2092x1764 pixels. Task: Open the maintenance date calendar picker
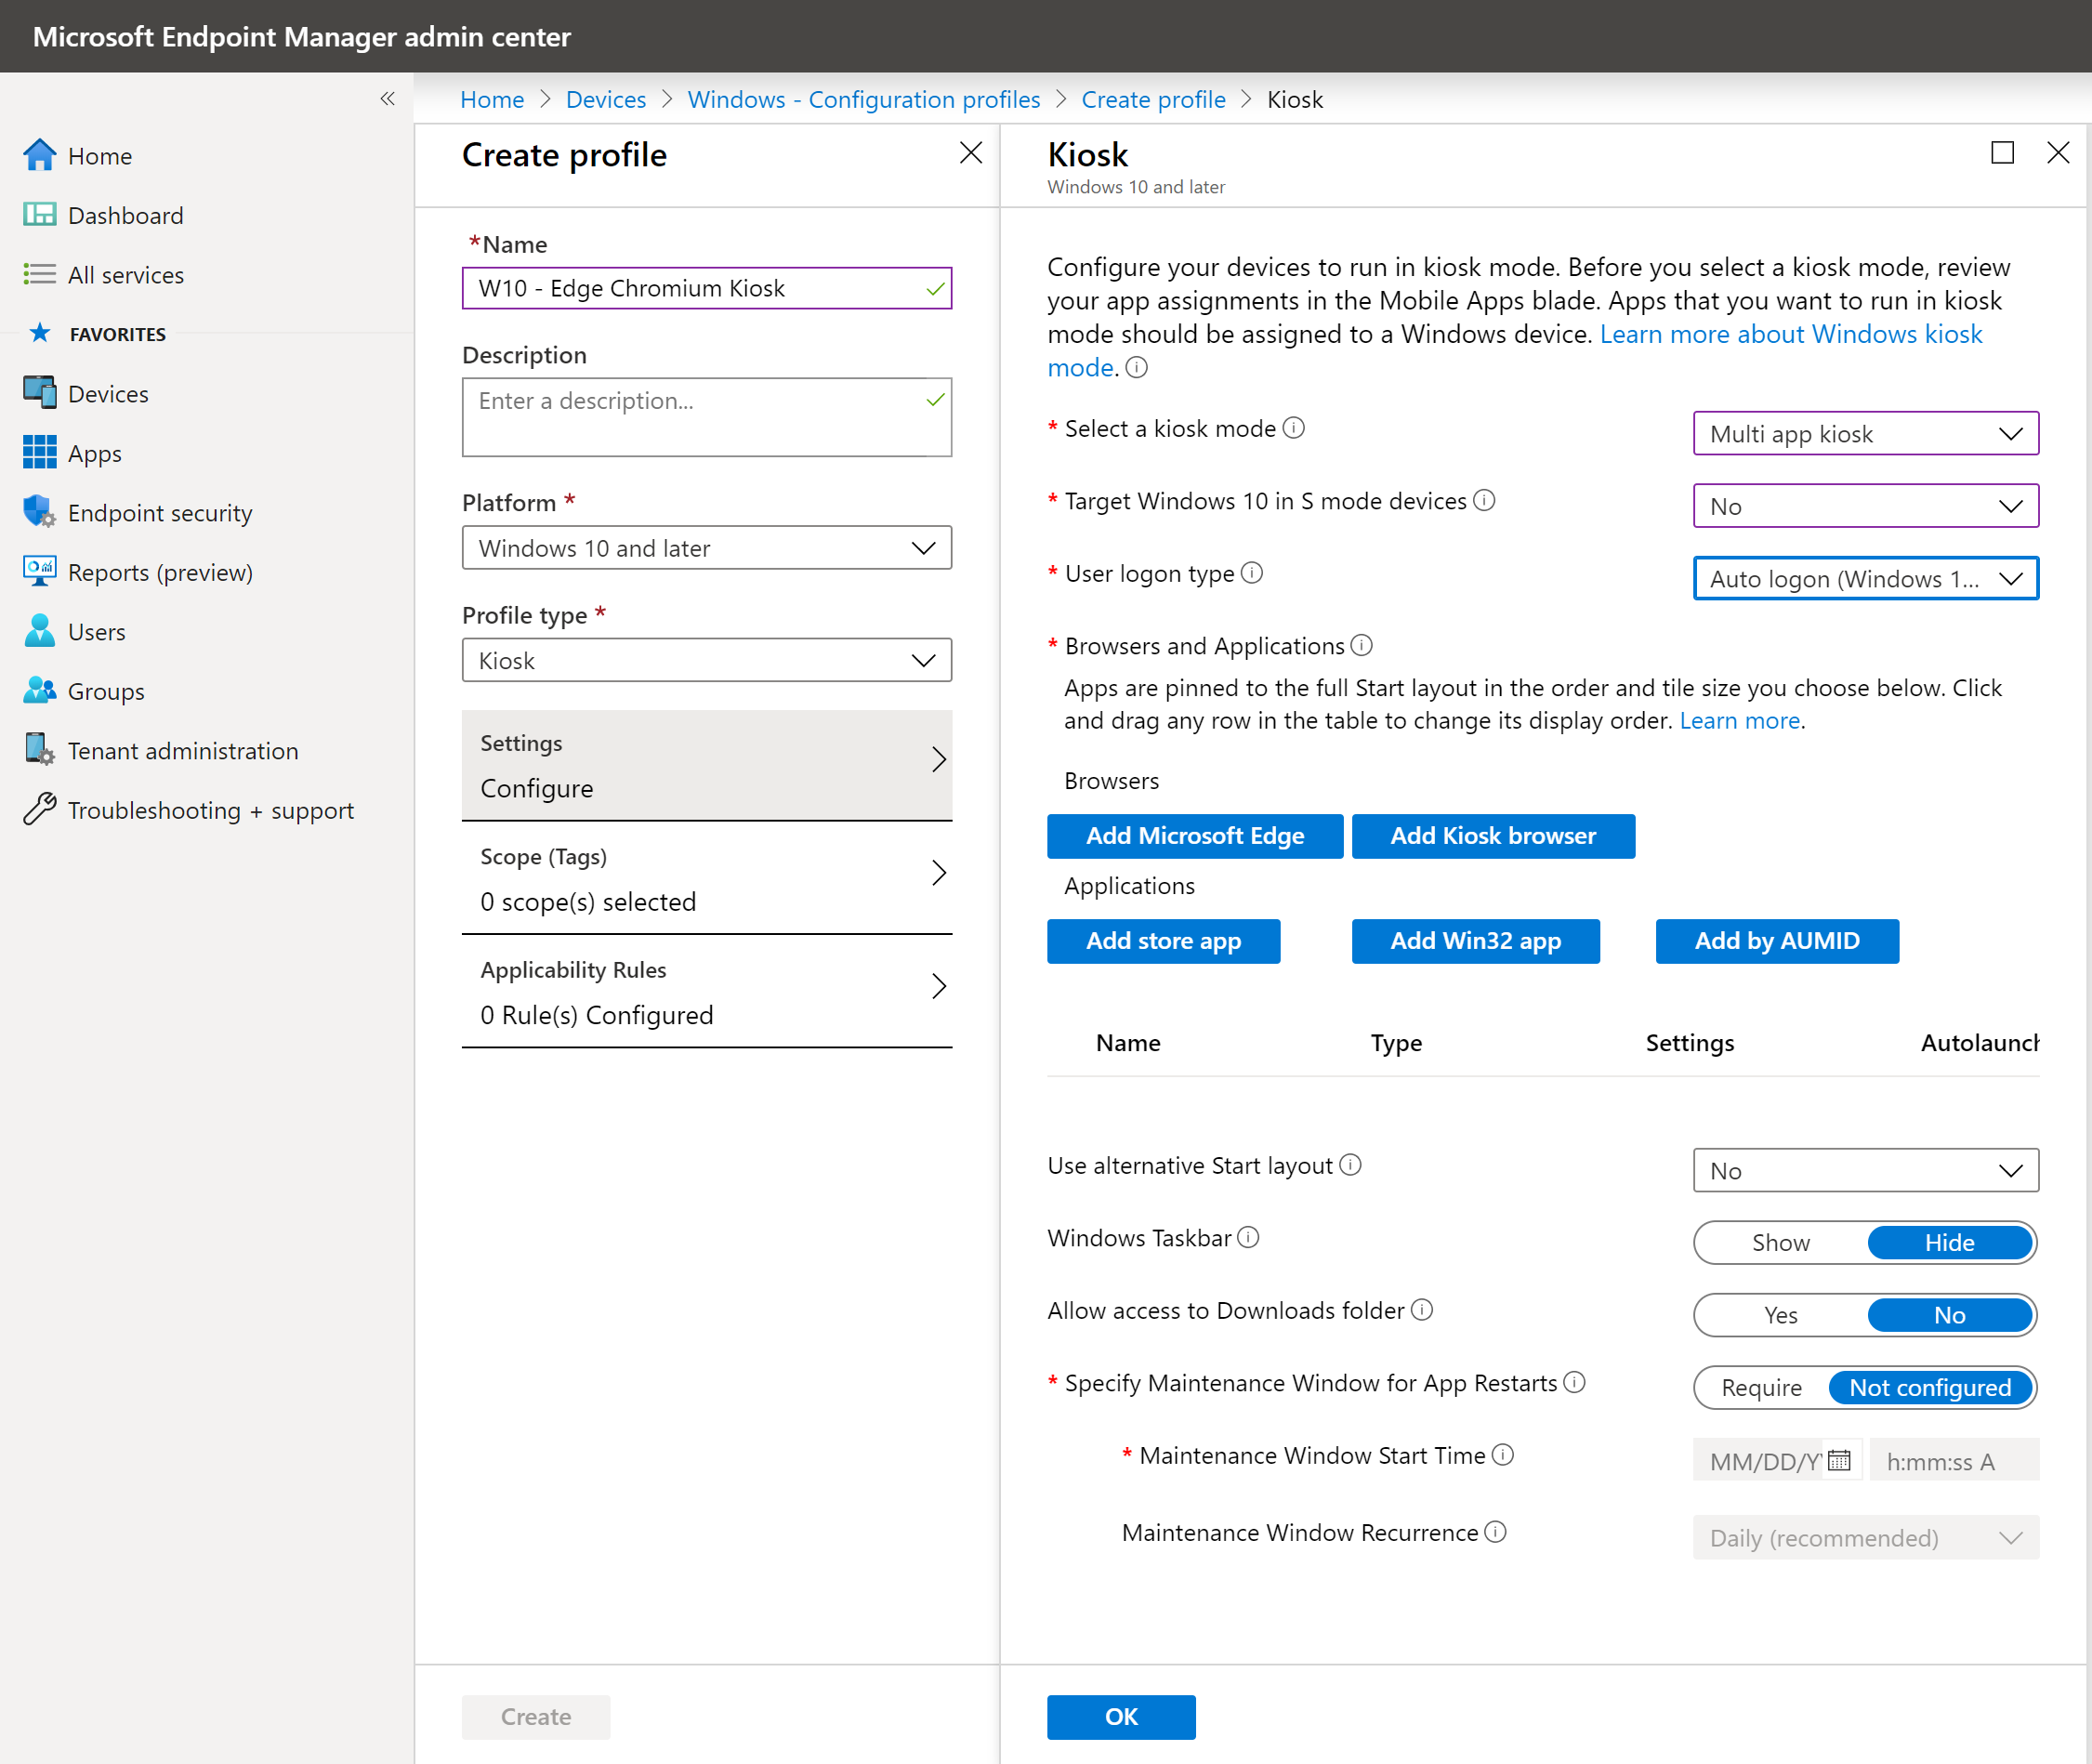[x=1839, y=1460]
